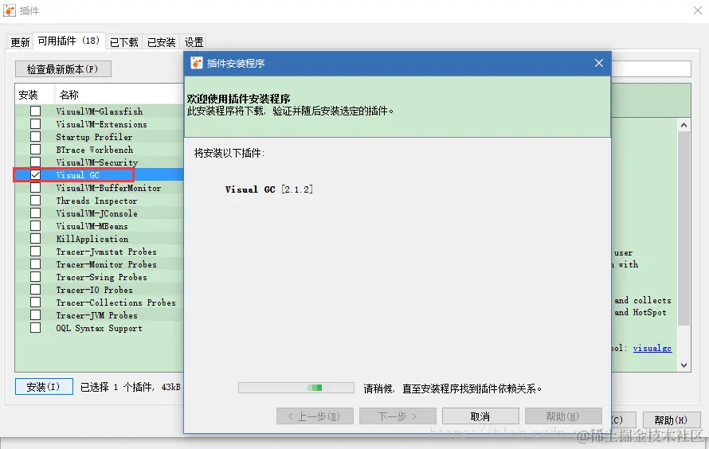Check the VisualVM-Glassfish install checkbox

point(35,111)
